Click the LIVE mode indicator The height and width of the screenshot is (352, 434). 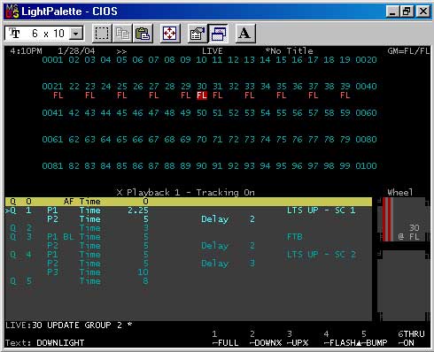click(213, 51)
